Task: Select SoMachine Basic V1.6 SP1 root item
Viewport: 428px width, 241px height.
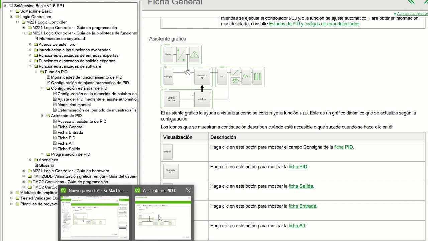Action: tap(39, 6)
